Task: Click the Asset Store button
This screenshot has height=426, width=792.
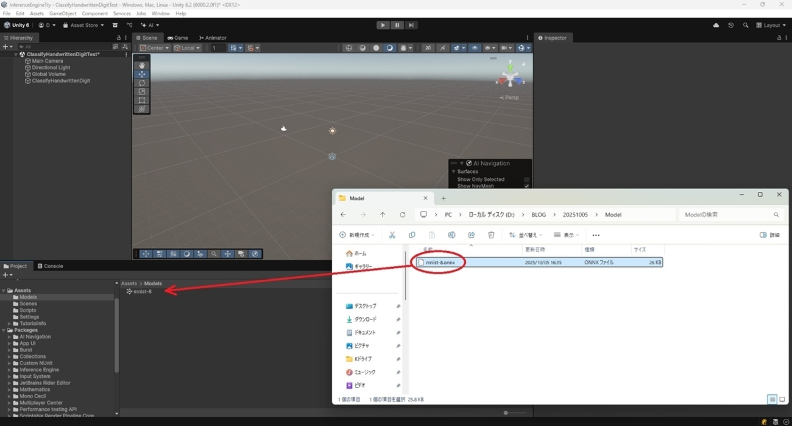Action: click(84, 25)
